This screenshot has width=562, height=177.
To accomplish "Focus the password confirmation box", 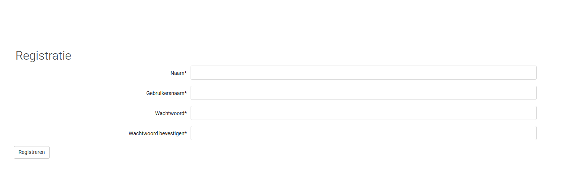I will click(x=363, y=133).
